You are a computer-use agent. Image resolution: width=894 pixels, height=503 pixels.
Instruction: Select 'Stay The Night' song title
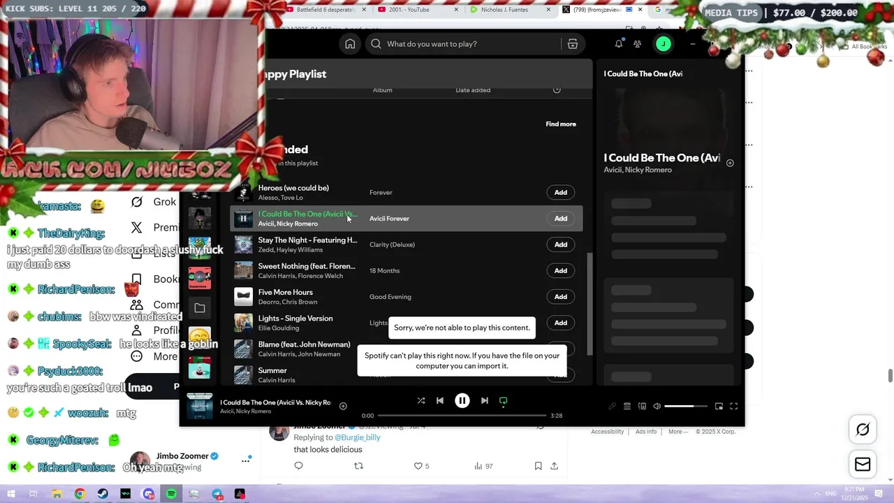click(x=307, y=240)
